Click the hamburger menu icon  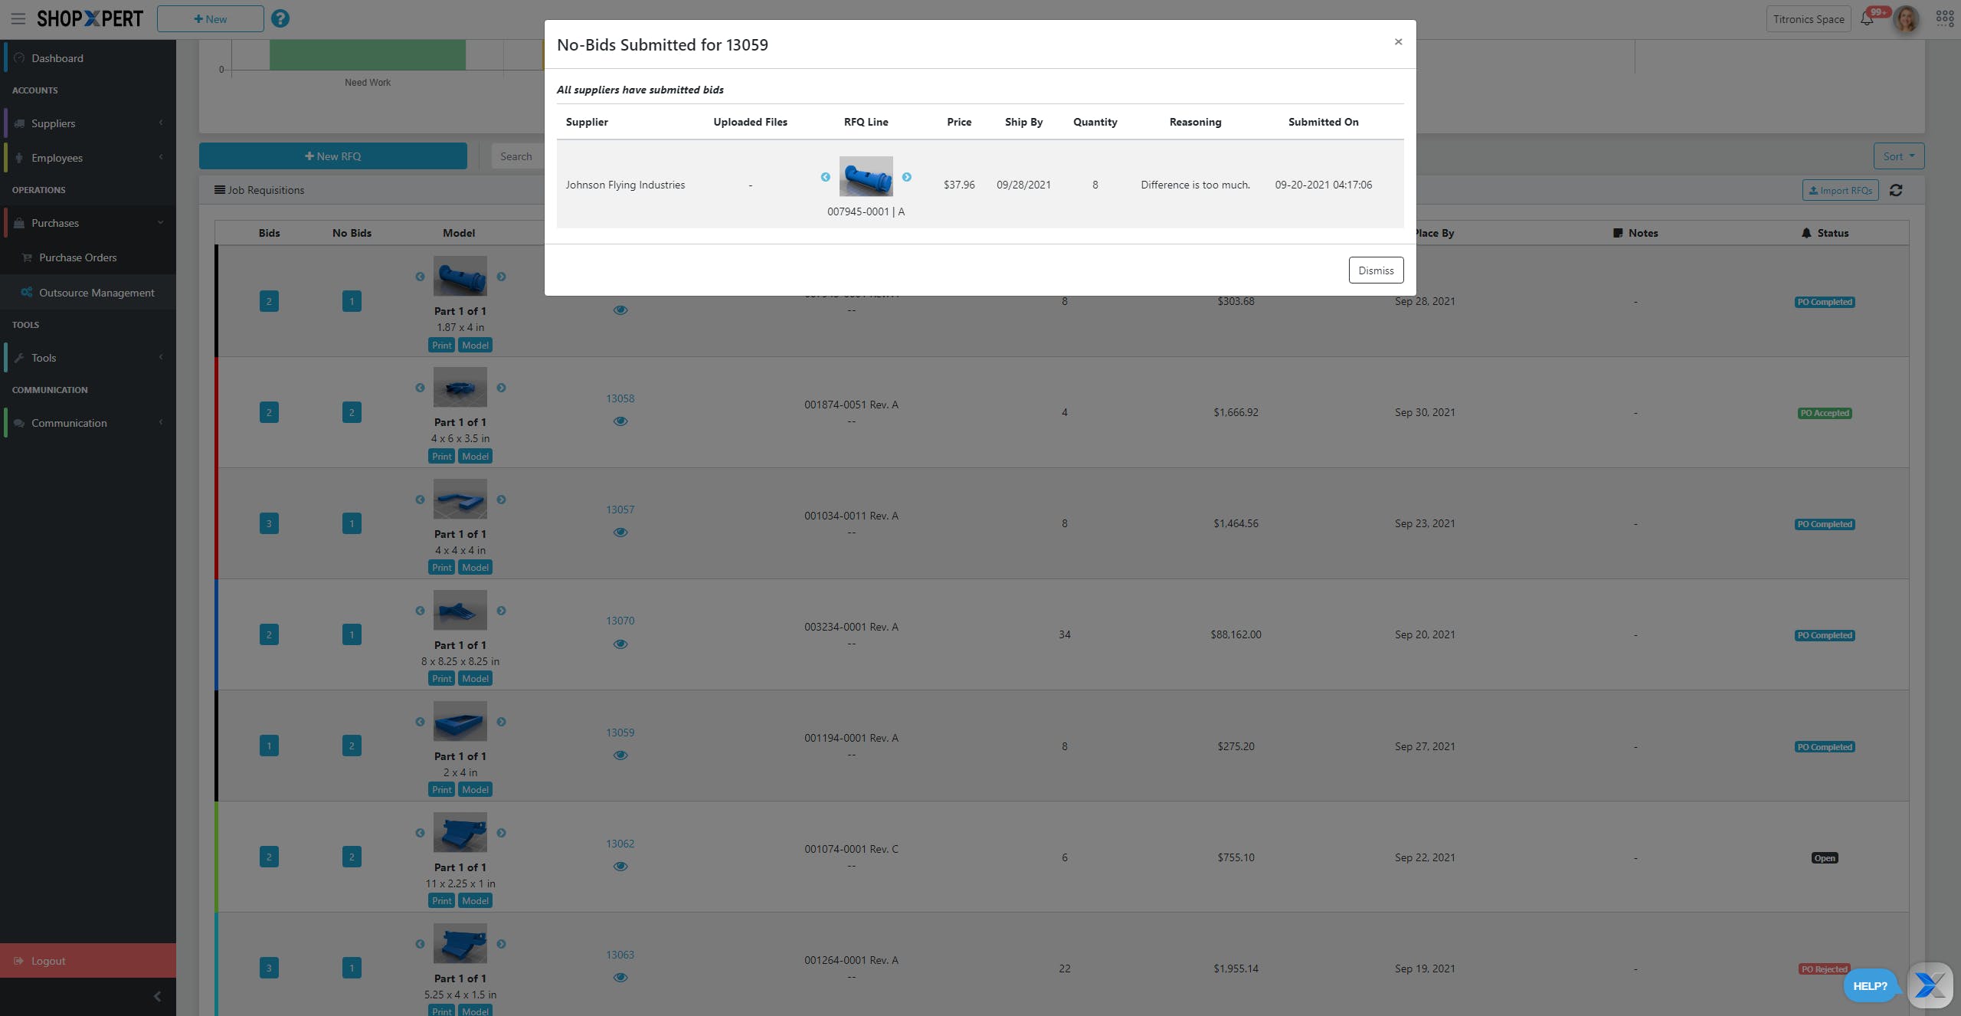coord(18,18)
